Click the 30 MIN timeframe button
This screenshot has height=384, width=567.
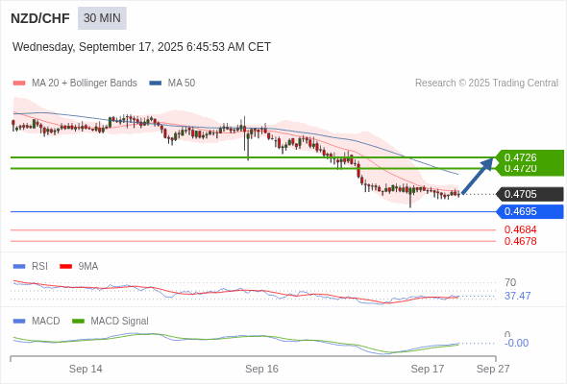102,18
